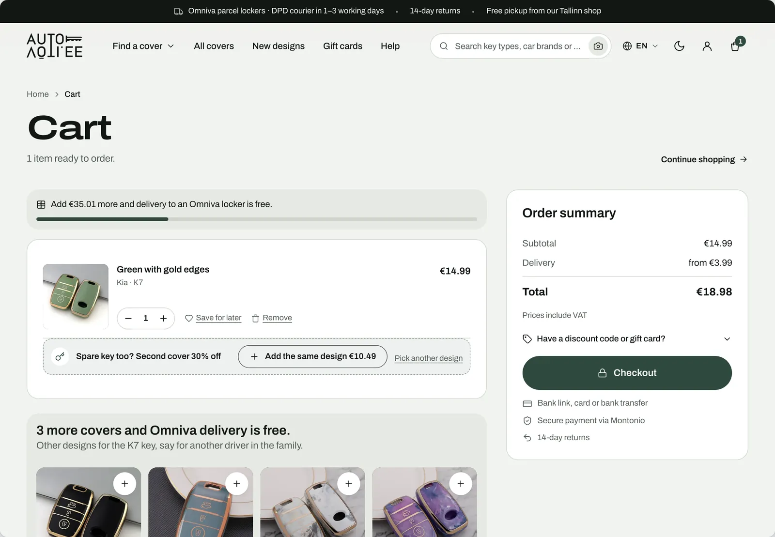
Task: Open the EN language selector chevron
Action: [655, 46]
